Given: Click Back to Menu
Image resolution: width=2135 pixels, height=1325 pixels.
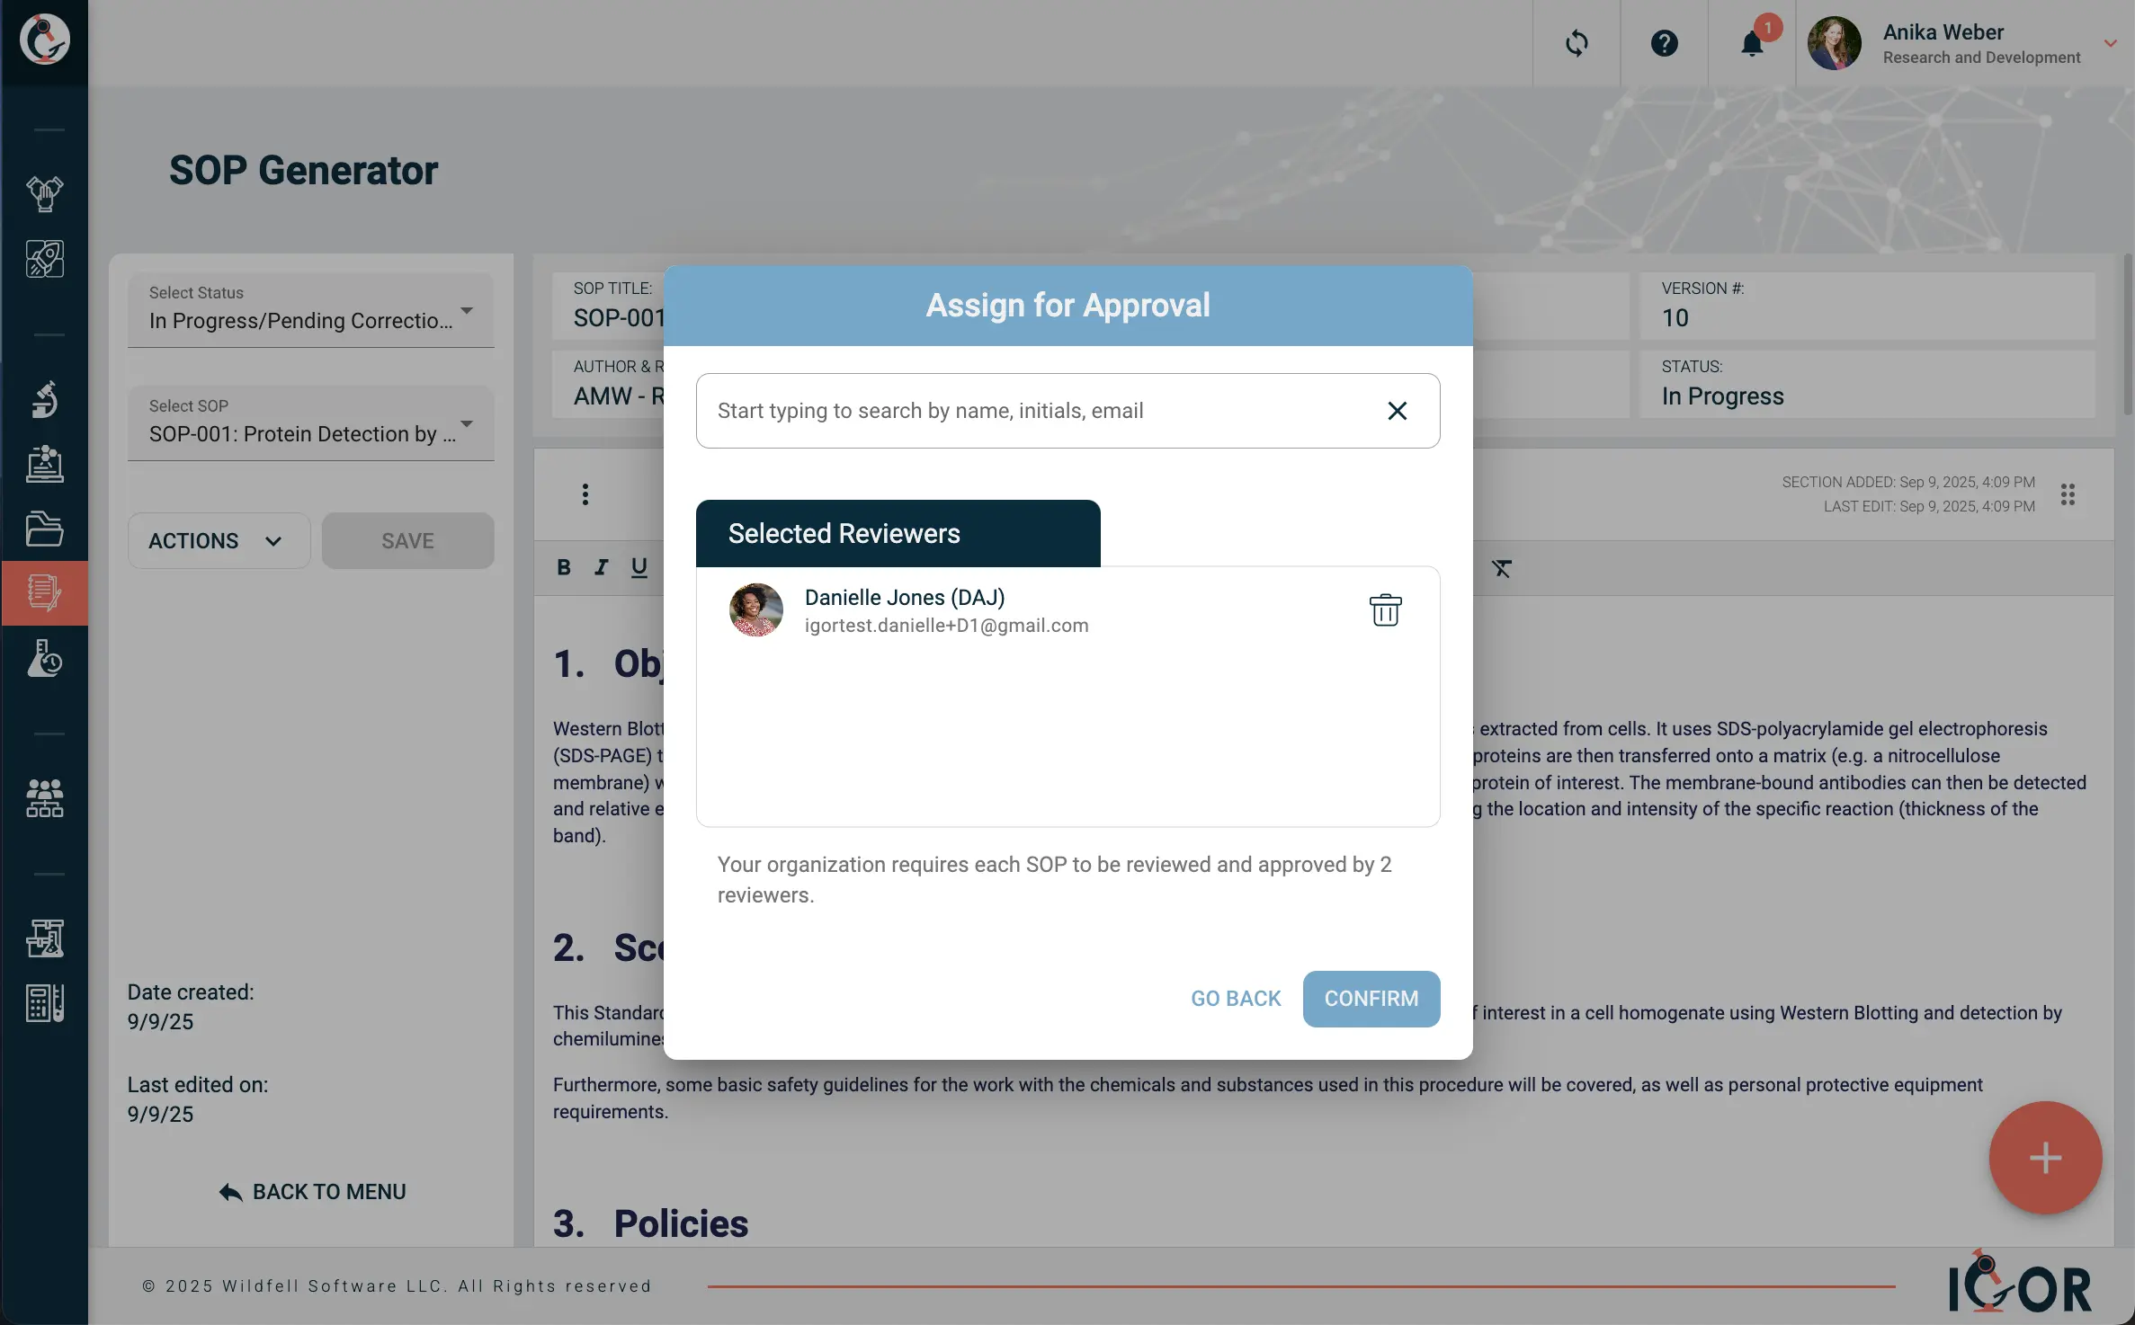Looking at the screenshot, I should [310, 1191].
